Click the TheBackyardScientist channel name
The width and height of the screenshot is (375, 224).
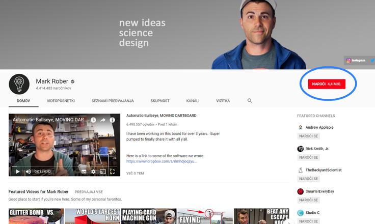coord(324,170)
